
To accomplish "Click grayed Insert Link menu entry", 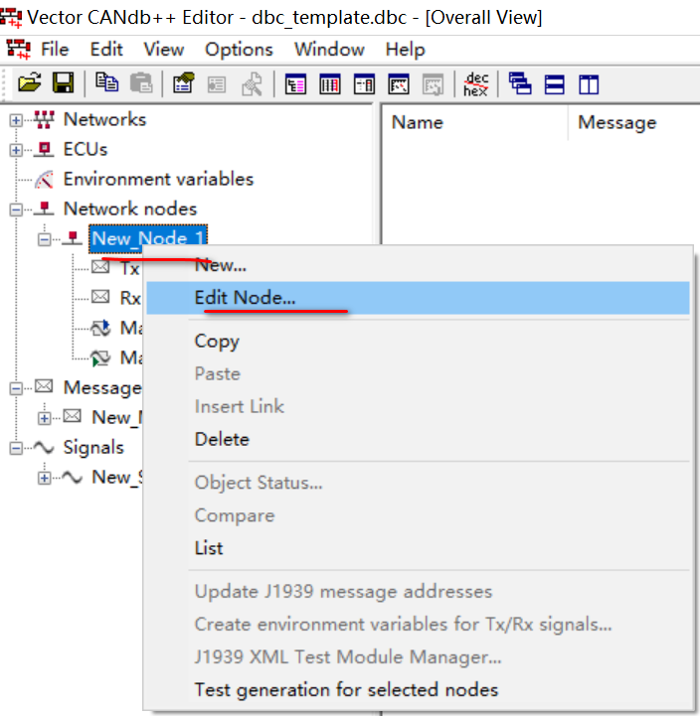I will click(418, 406).
